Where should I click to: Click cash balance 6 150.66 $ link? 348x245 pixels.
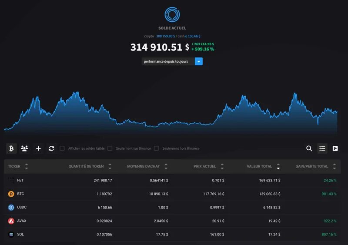193,36
